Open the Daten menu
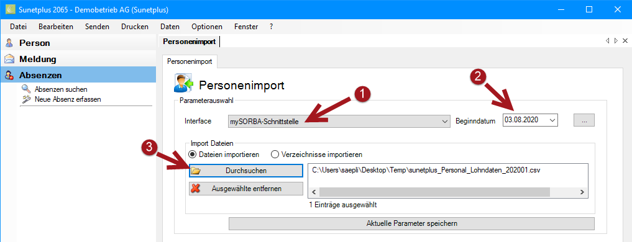Screen dimensions: 632x242 tap(170, 27)
